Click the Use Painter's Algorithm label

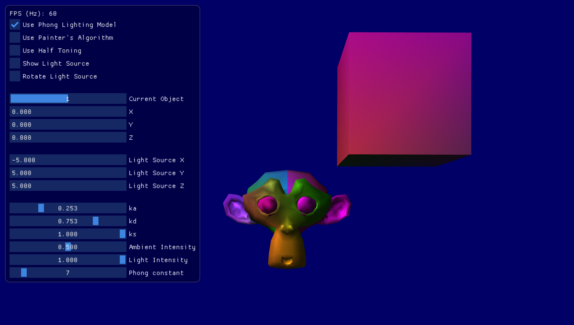68,38
